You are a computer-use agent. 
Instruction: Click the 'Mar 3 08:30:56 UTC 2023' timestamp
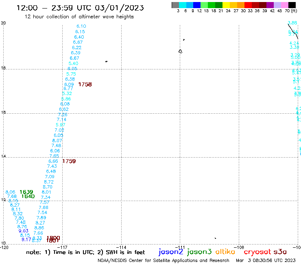click(266, 260)
